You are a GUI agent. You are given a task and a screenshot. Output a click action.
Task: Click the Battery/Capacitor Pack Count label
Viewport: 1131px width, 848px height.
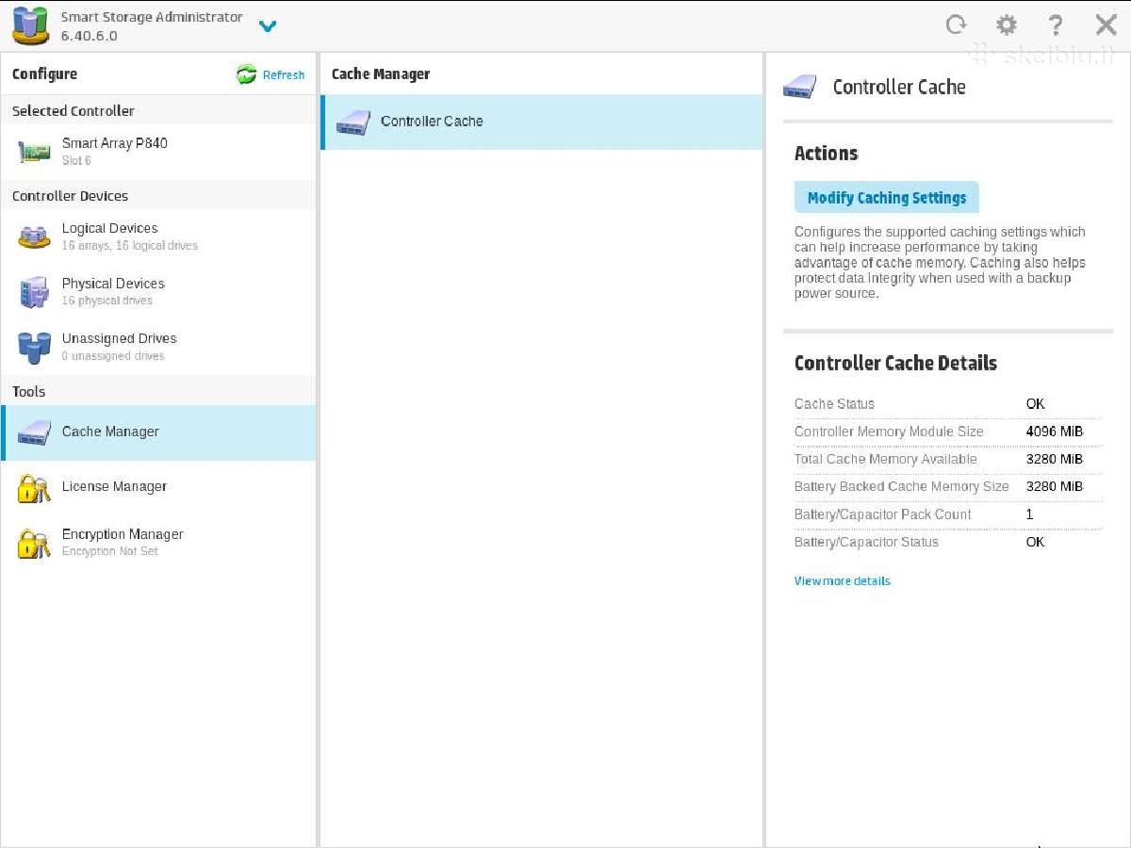tap(883, 514)
